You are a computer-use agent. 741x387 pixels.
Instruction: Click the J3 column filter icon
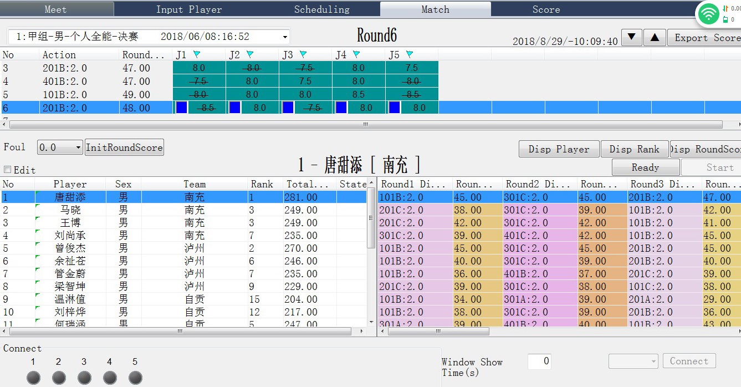click(x=303, y=54)
